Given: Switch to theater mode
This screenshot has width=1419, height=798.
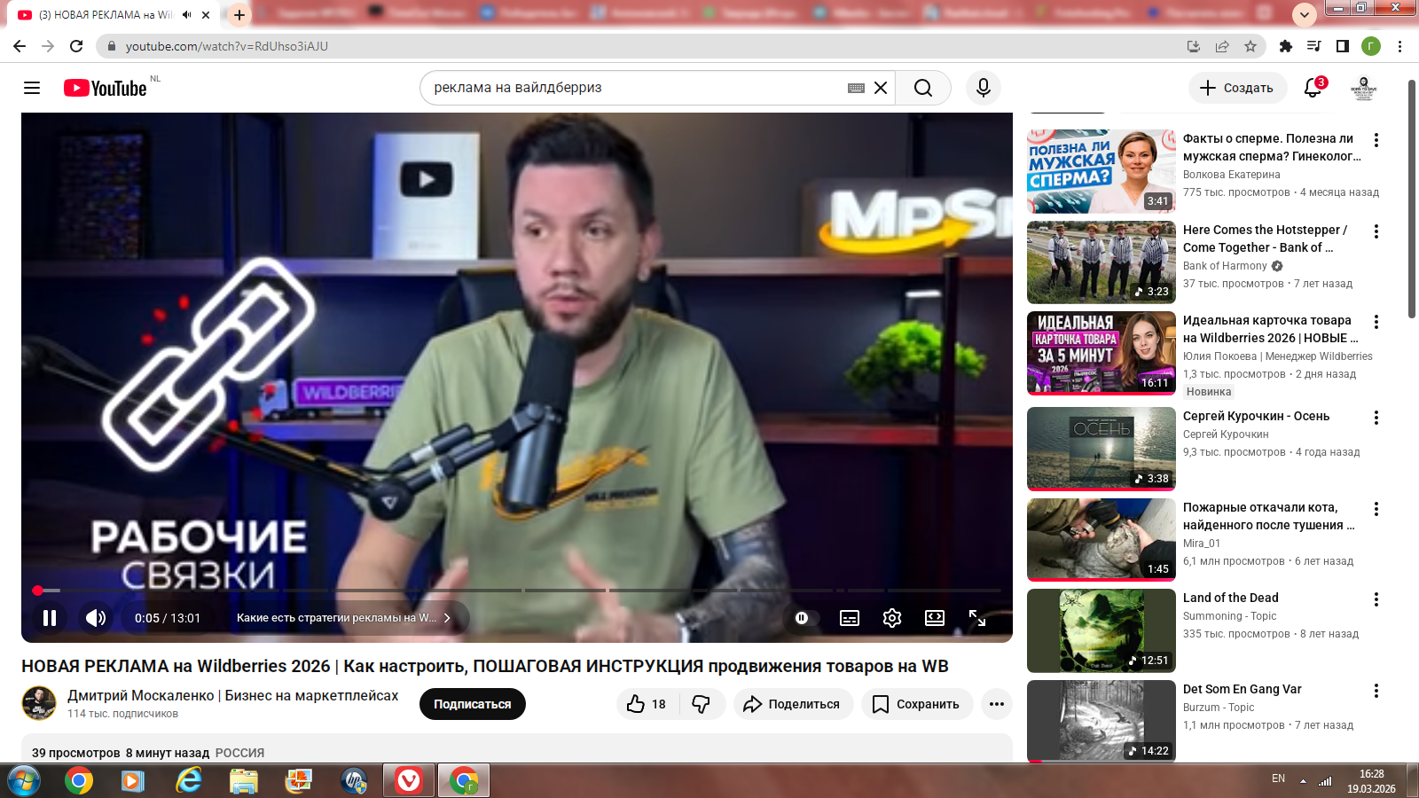Looking at the screenshot, I should click(x=935, y=618).
